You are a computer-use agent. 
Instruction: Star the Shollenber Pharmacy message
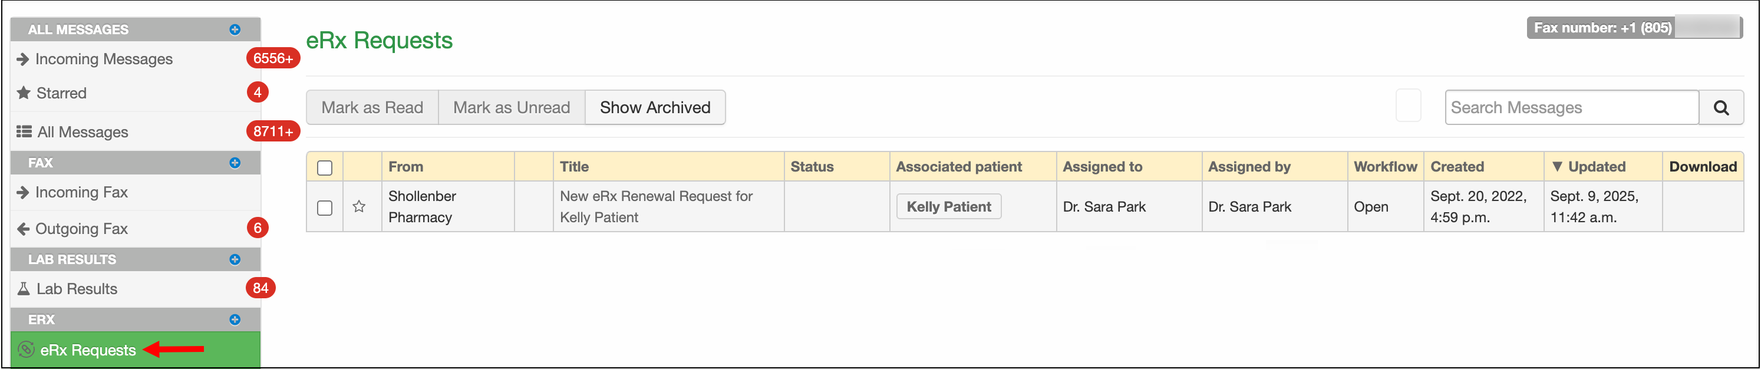tap(359, 206)
